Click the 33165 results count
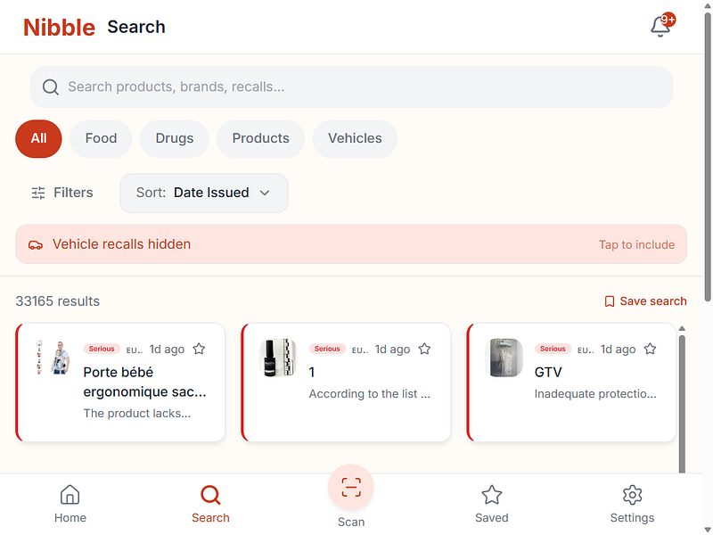 [x=58, y=301]
